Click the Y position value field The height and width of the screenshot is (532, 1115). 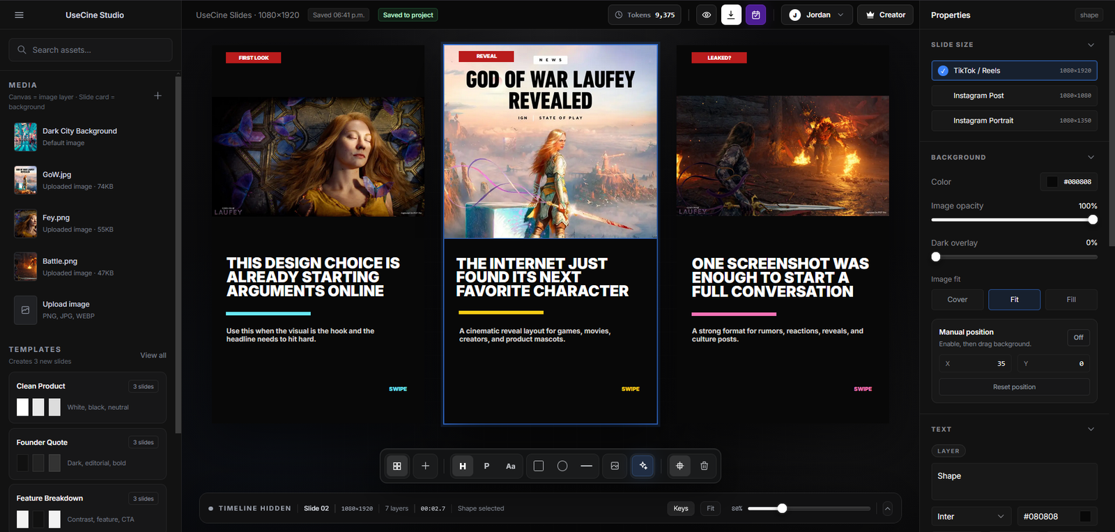click(x=1053, y=363)
